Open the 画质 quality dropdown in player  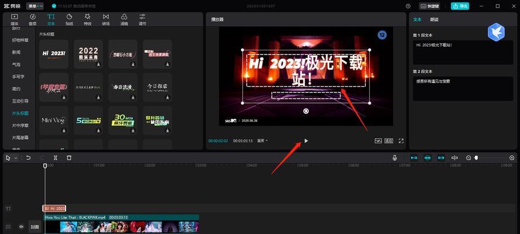click(262, 140)
